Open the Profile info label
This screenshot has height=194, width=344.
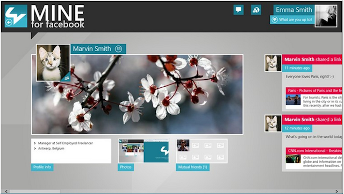[x=42, y=167]
